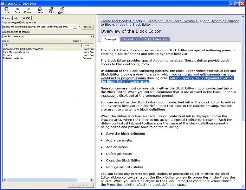The width and height of the screenshot is (246, 190).
Task: Click the AutoCAD LT Help title bar icon
Action: [3, 3]
